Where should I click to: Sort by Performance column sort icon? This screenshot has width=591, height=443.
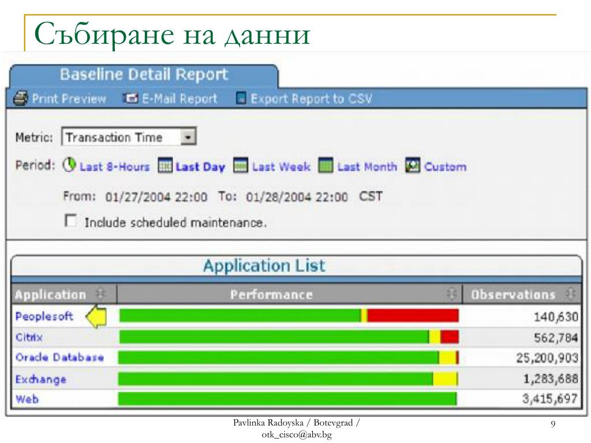tap(451, 294)
